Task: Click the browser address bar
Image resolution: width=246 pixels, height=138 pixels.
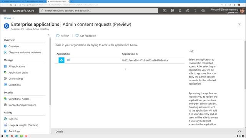Action: pos(119,5)
